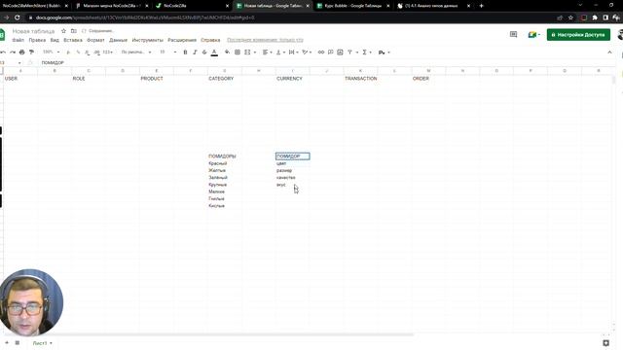Image resolution: width=623 pixels, height=350 pixels.
Task: Insert a chart via toolbar icon
Action: (340, 52)
